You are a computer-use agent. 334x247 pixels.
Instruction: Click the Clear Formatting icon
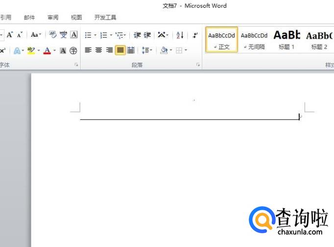53,35
